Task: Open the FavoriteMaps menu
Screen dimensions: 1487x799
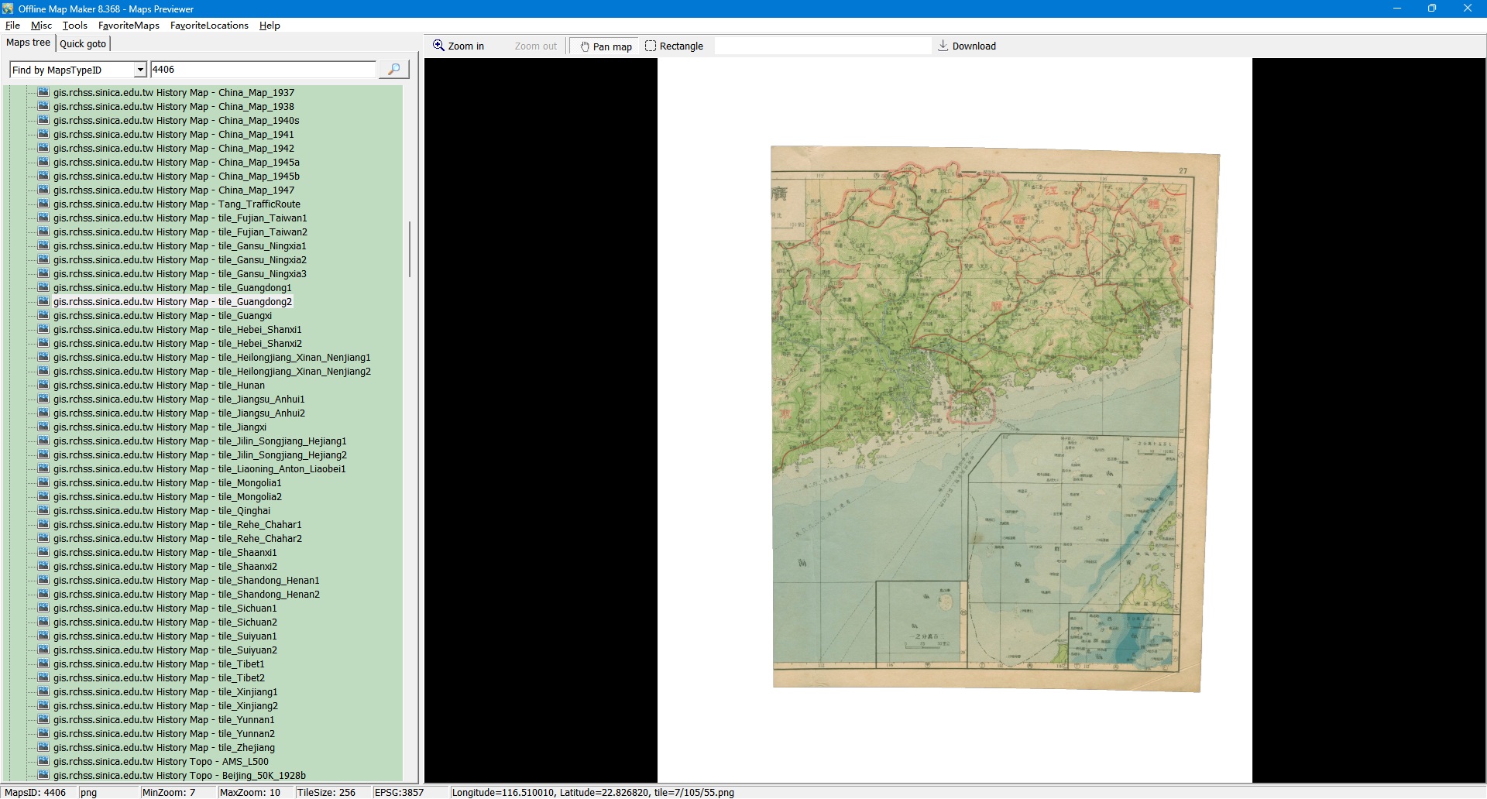Action: (x=129, y=26)
